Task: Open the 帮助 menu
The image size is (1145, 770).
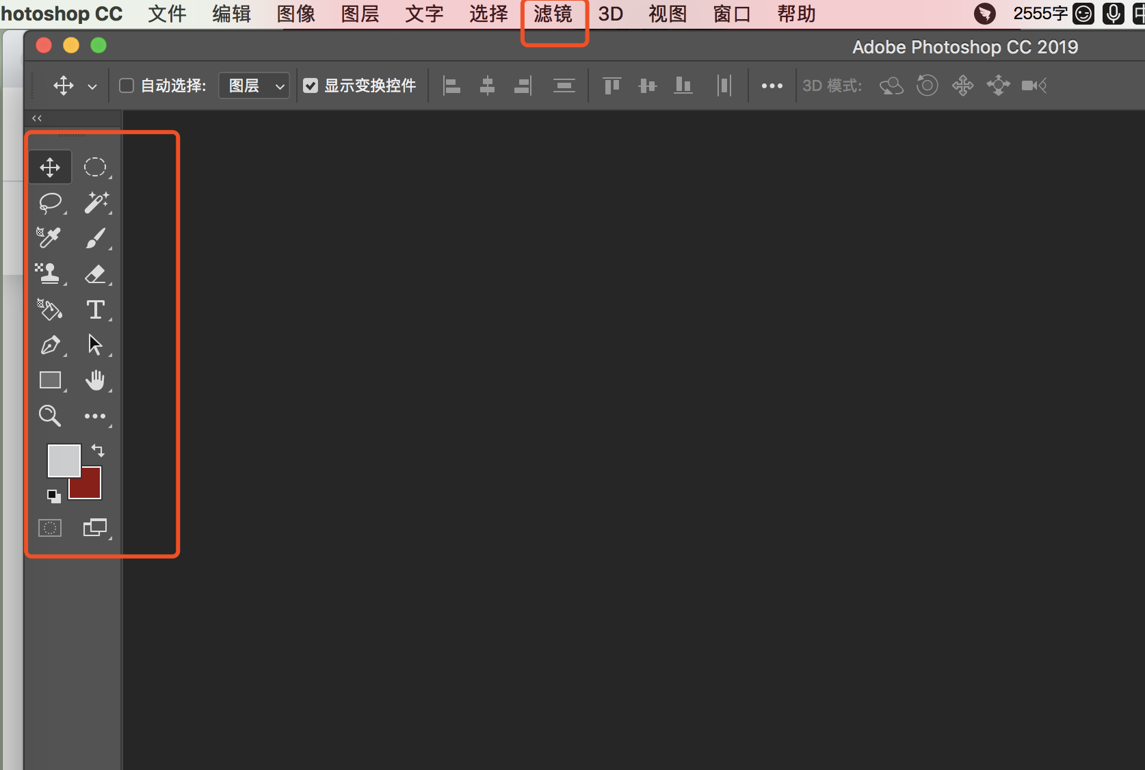Action: point(796,14)
